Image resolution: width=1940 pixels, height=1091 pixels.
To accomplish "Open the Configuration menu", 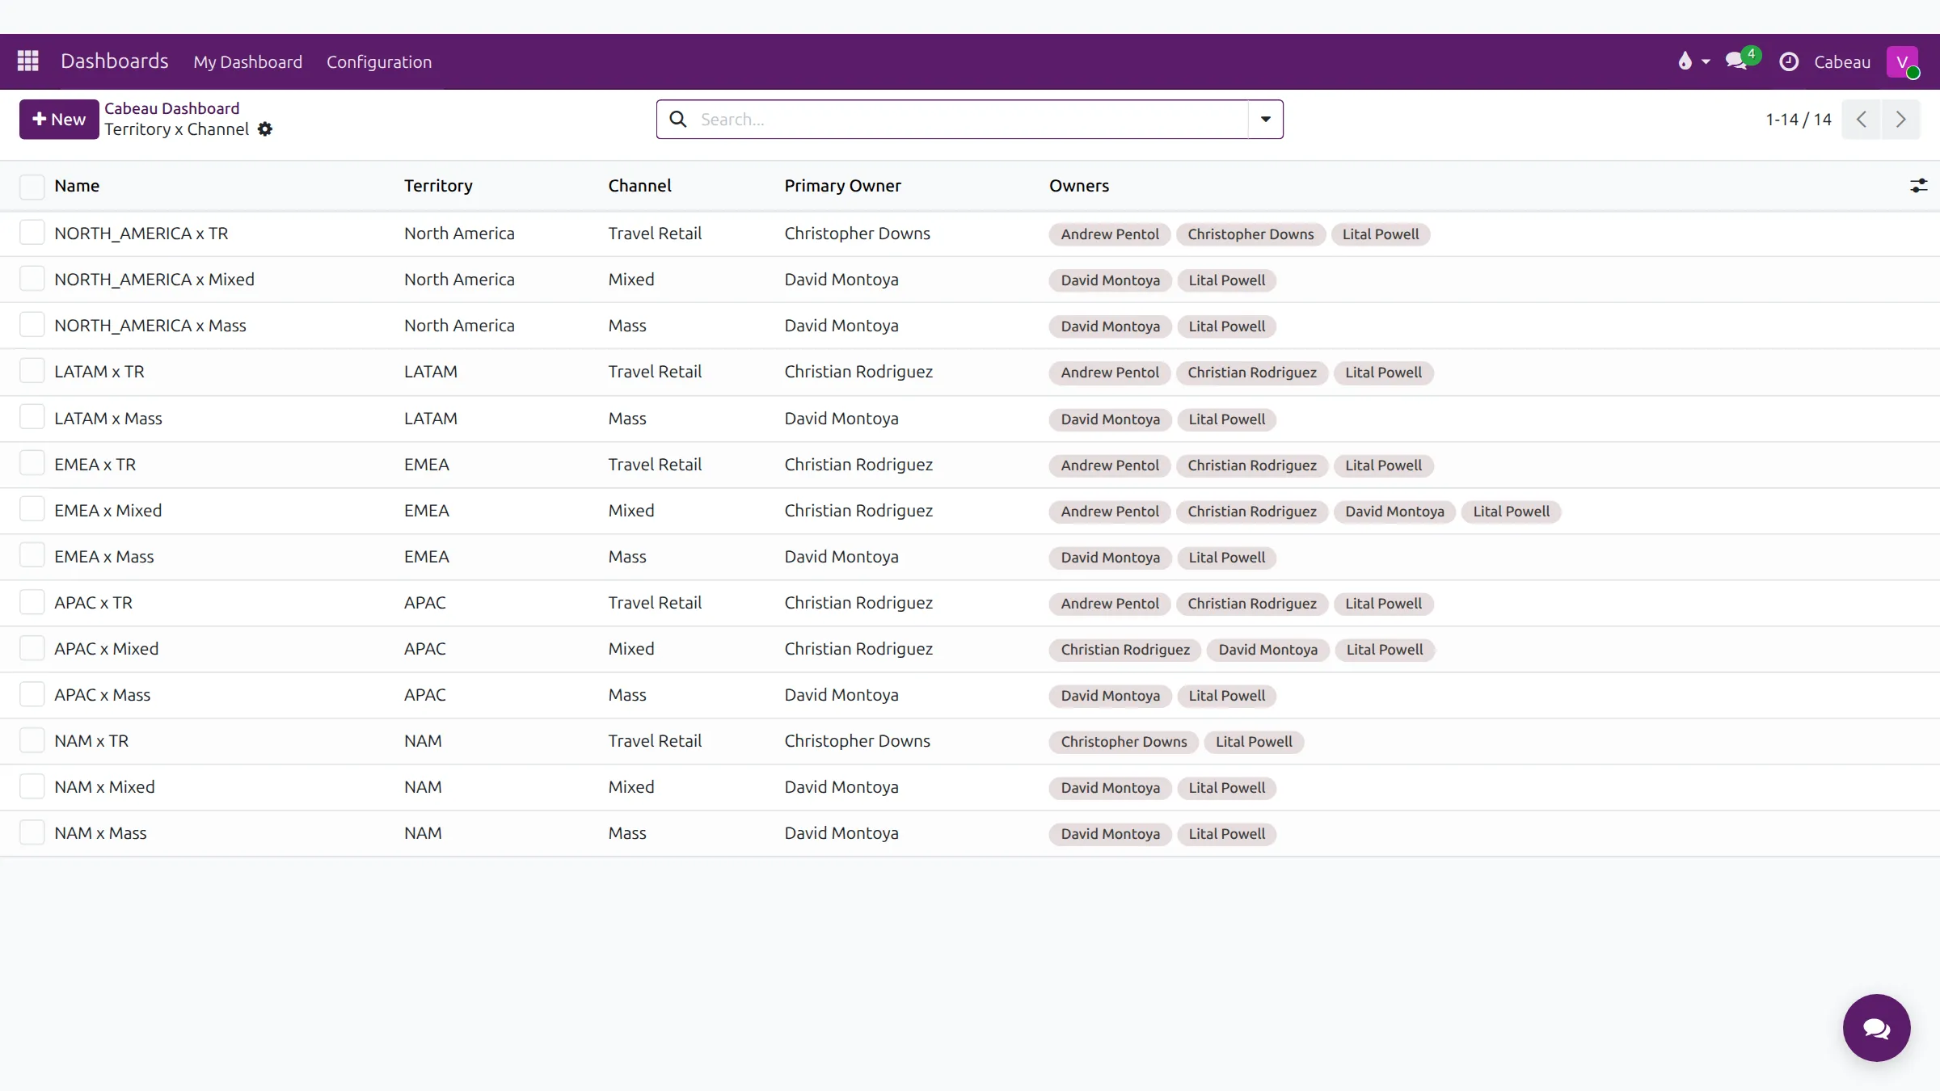I will point(379,61).
